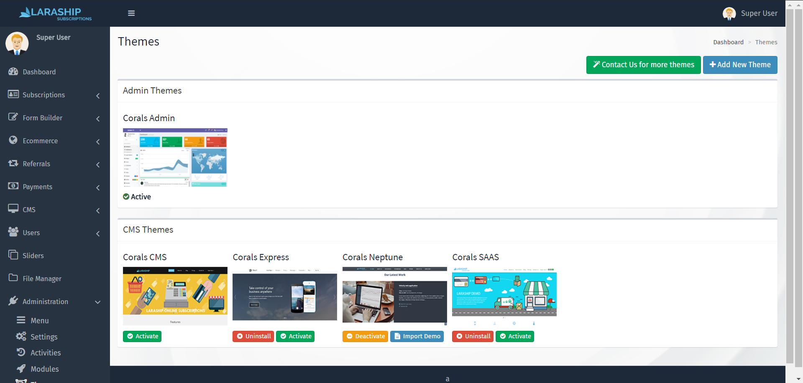
Task: Activate the Corals SAAS theme
Action: coord(515,336)
